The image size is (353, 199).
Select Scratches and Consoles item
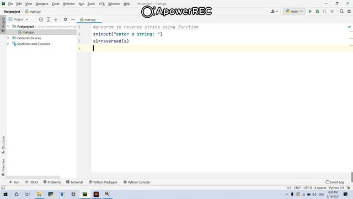tap(34, 44)
